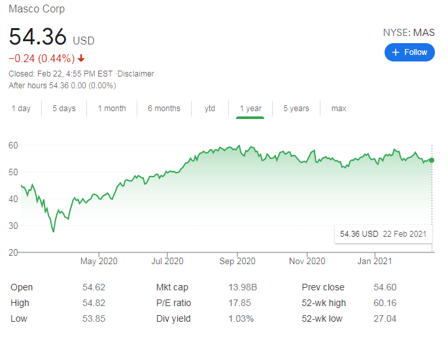The width and height of the screenshot is (448, 342).
Task: Click the Sep 2020 axis label
Action: point(237,261)
